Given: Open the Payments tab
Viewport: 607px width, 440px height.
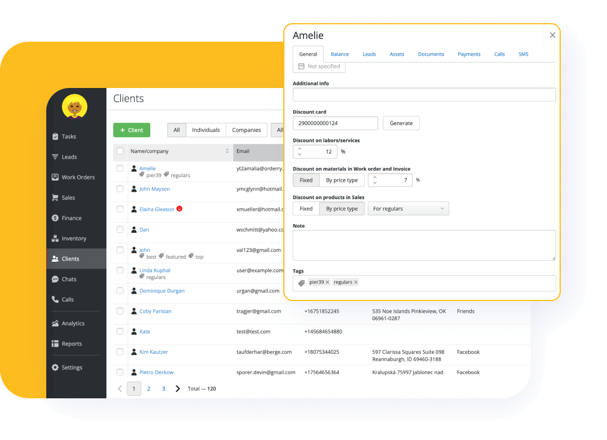Looking at the screenshot, I should click(x=469, y=54).
